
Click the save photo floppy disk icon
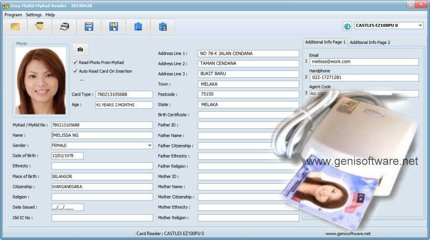(113, 27)
